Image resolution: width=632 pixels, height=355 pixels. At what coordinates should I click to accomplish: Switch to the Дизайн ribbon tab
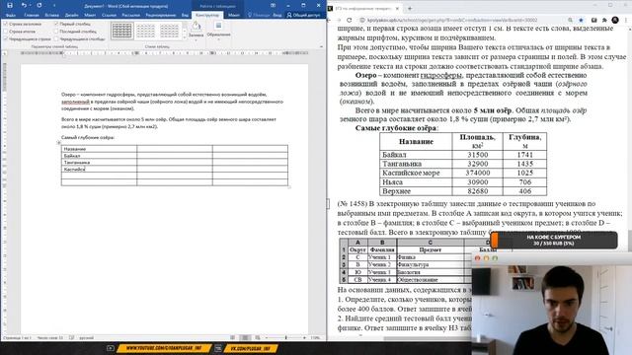coord(71,15)
